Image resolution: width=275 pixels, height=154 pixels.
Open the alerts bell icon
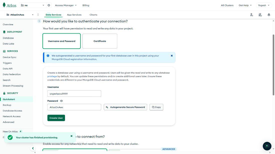[x=269, y=15]
